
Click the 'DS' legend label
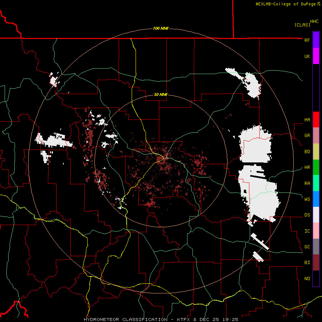[307, 215]
